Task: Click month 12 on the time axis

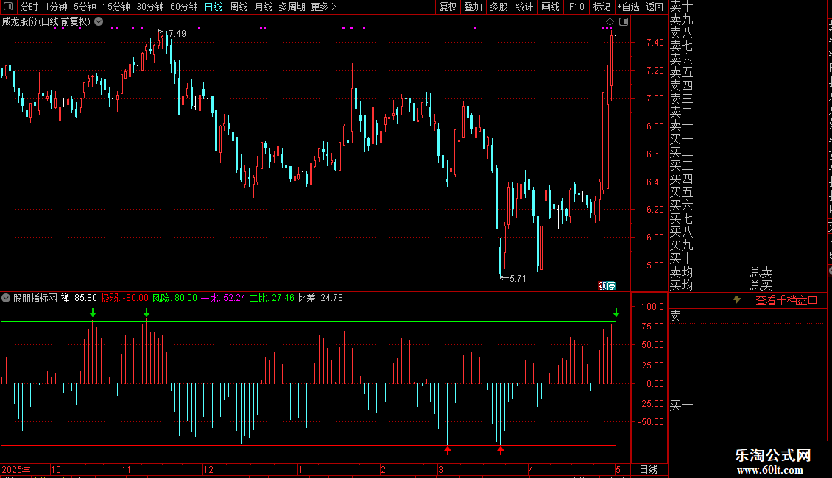Action: [x=208, y=469]
